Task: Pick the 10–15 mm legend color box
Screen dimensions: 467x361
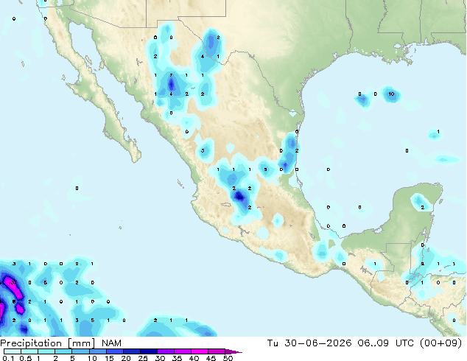Action: [97, 351]
